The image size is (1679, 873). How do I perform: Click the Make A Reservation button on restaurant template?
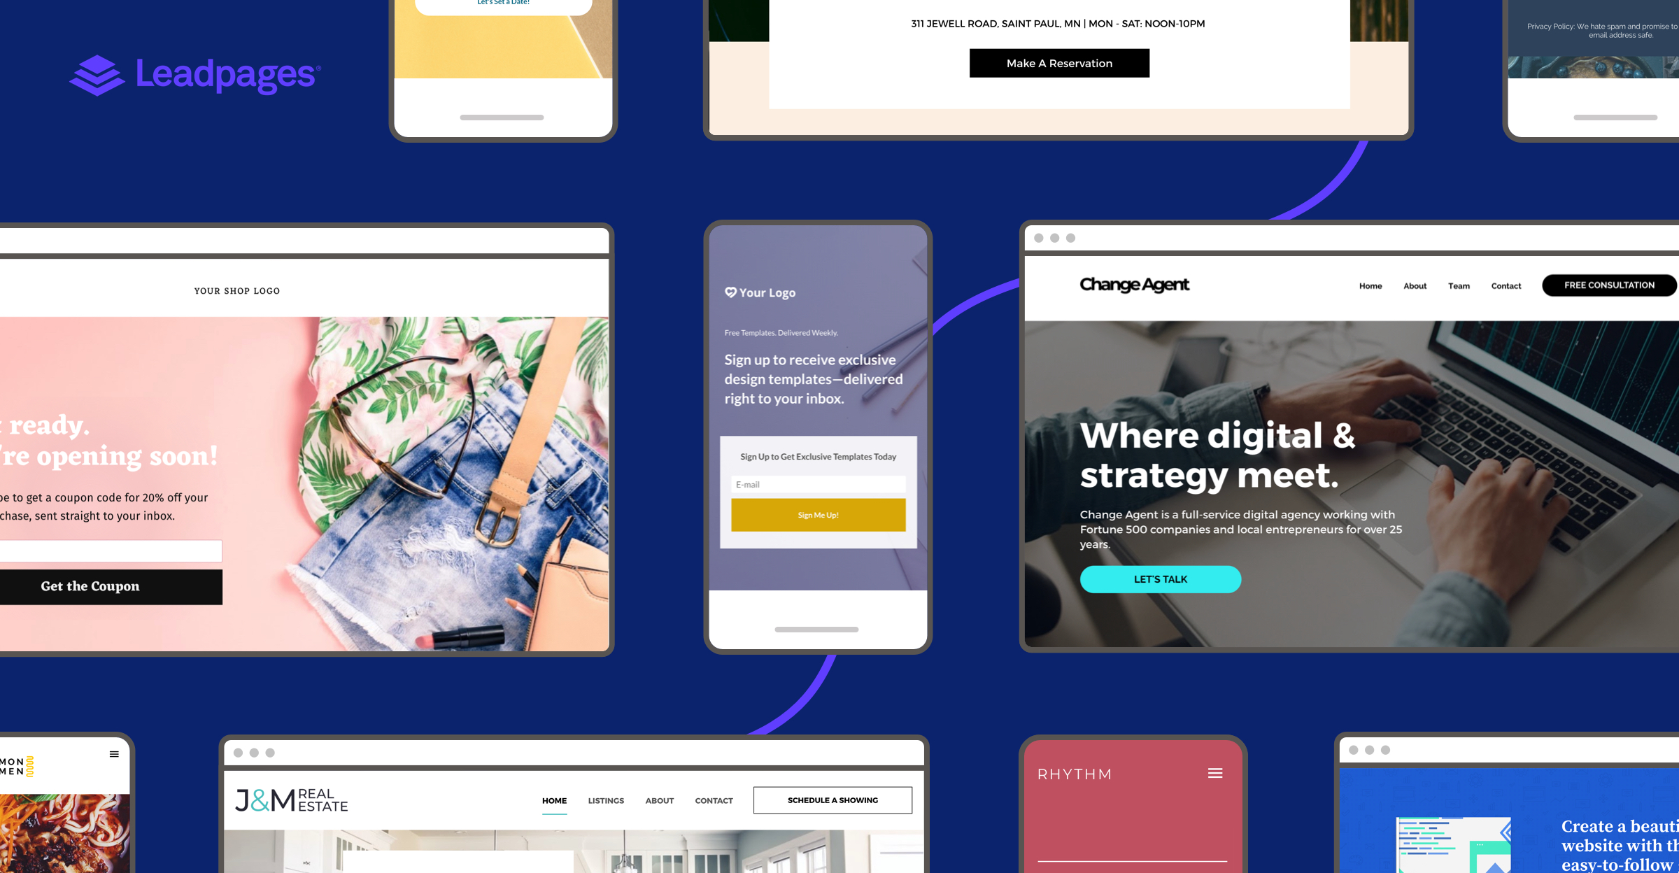tap(1058, 64)
